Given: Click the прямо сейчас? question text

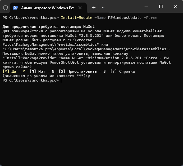Looking at the screenshot, I should point(17,67).
